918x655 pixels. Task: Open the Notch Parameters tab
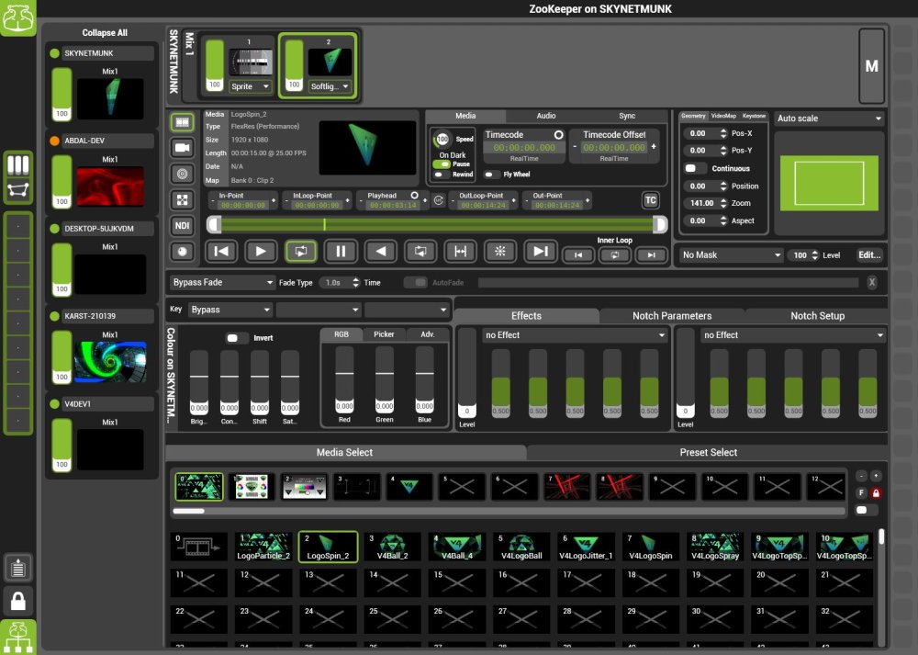pos(672,316)
